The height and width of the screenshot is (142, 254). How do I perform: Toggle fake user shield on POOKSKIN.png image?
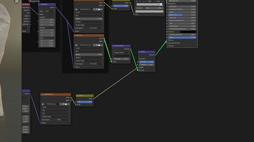click(x=61, y=104)
